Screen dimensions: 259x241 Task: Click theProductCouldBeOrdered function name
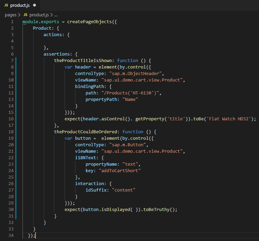coord(86,132)
